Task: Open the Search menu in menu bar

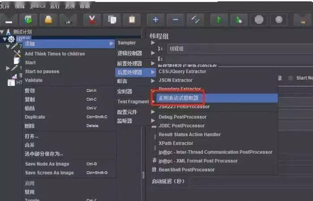Action: coord(37,6)
